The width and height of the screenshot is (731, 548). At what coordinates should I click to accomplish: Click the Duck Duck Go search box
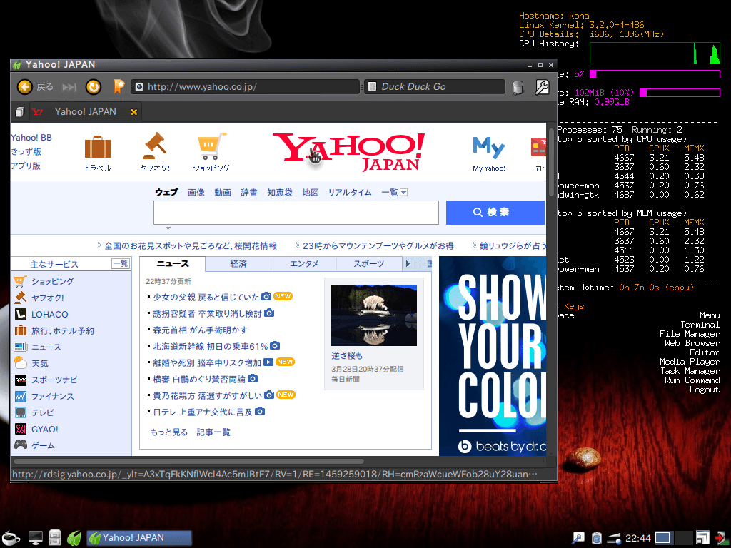(435, 86)
